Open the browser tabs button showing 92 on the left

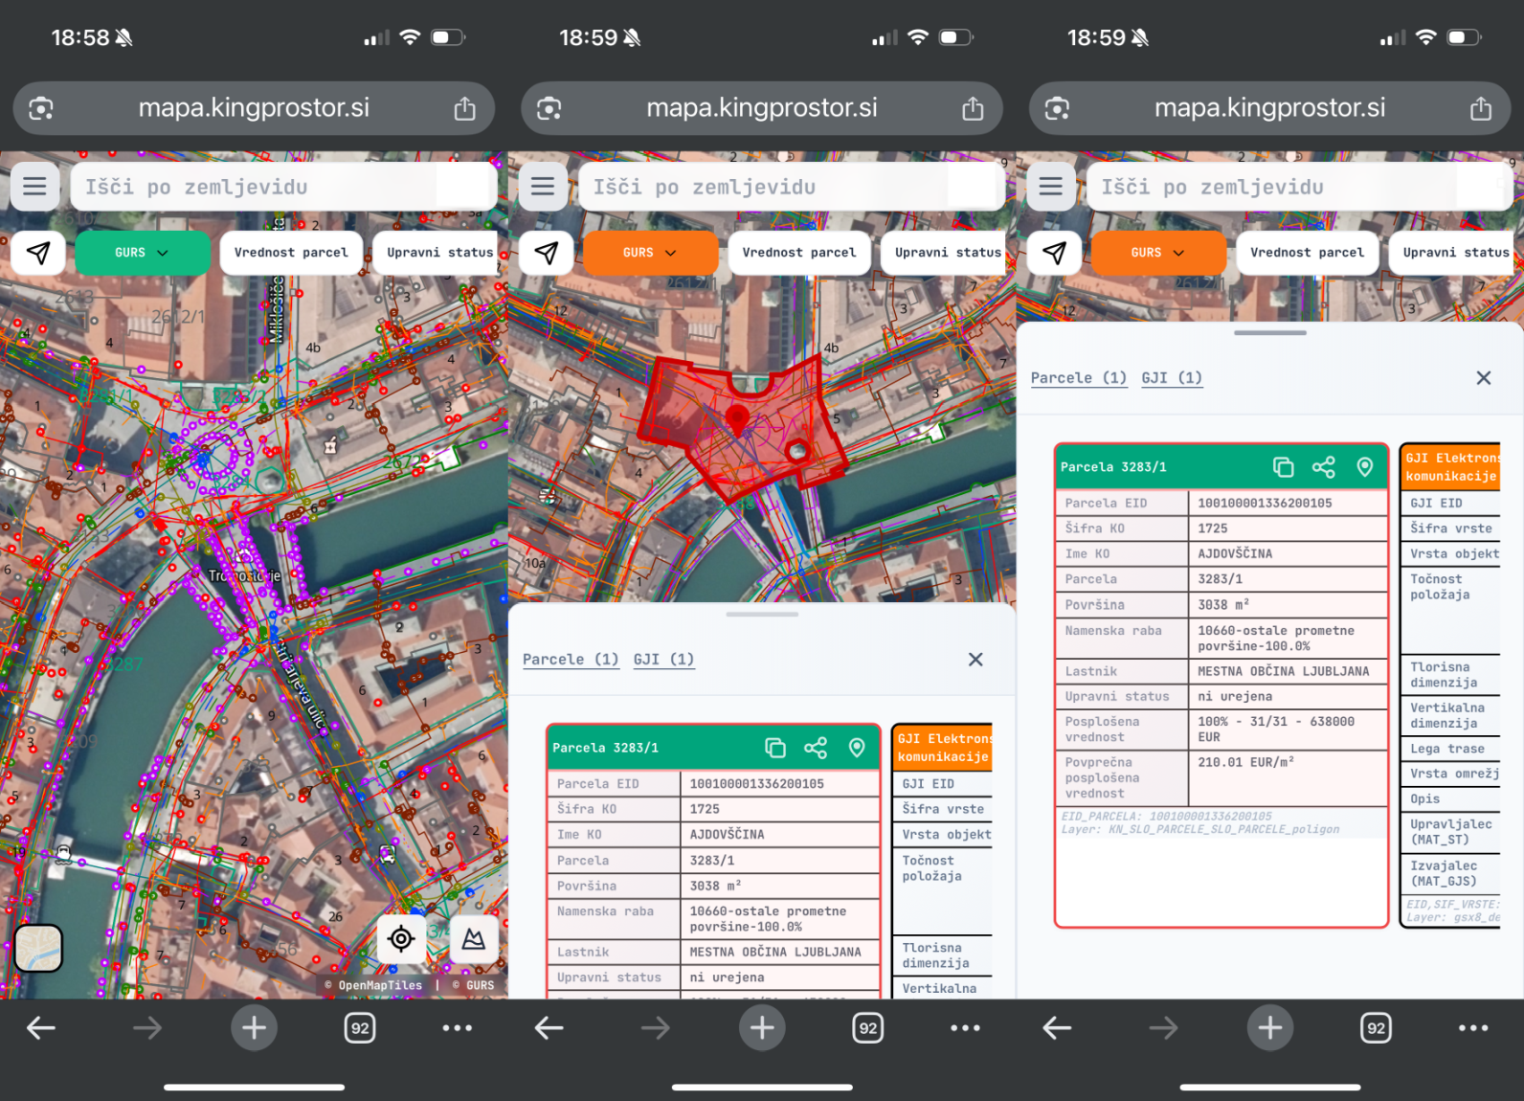360,1028
